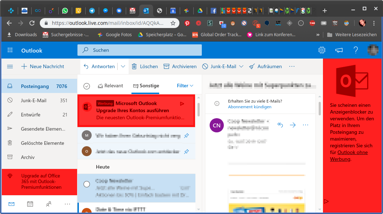Open the Archiv folder
The height and width of the screenshot is (214, 383).
39,157
